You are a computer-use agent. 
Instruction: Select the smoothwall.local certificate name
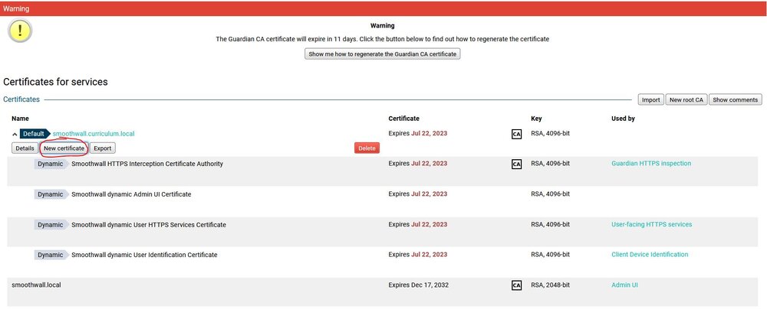click(36, 285)
